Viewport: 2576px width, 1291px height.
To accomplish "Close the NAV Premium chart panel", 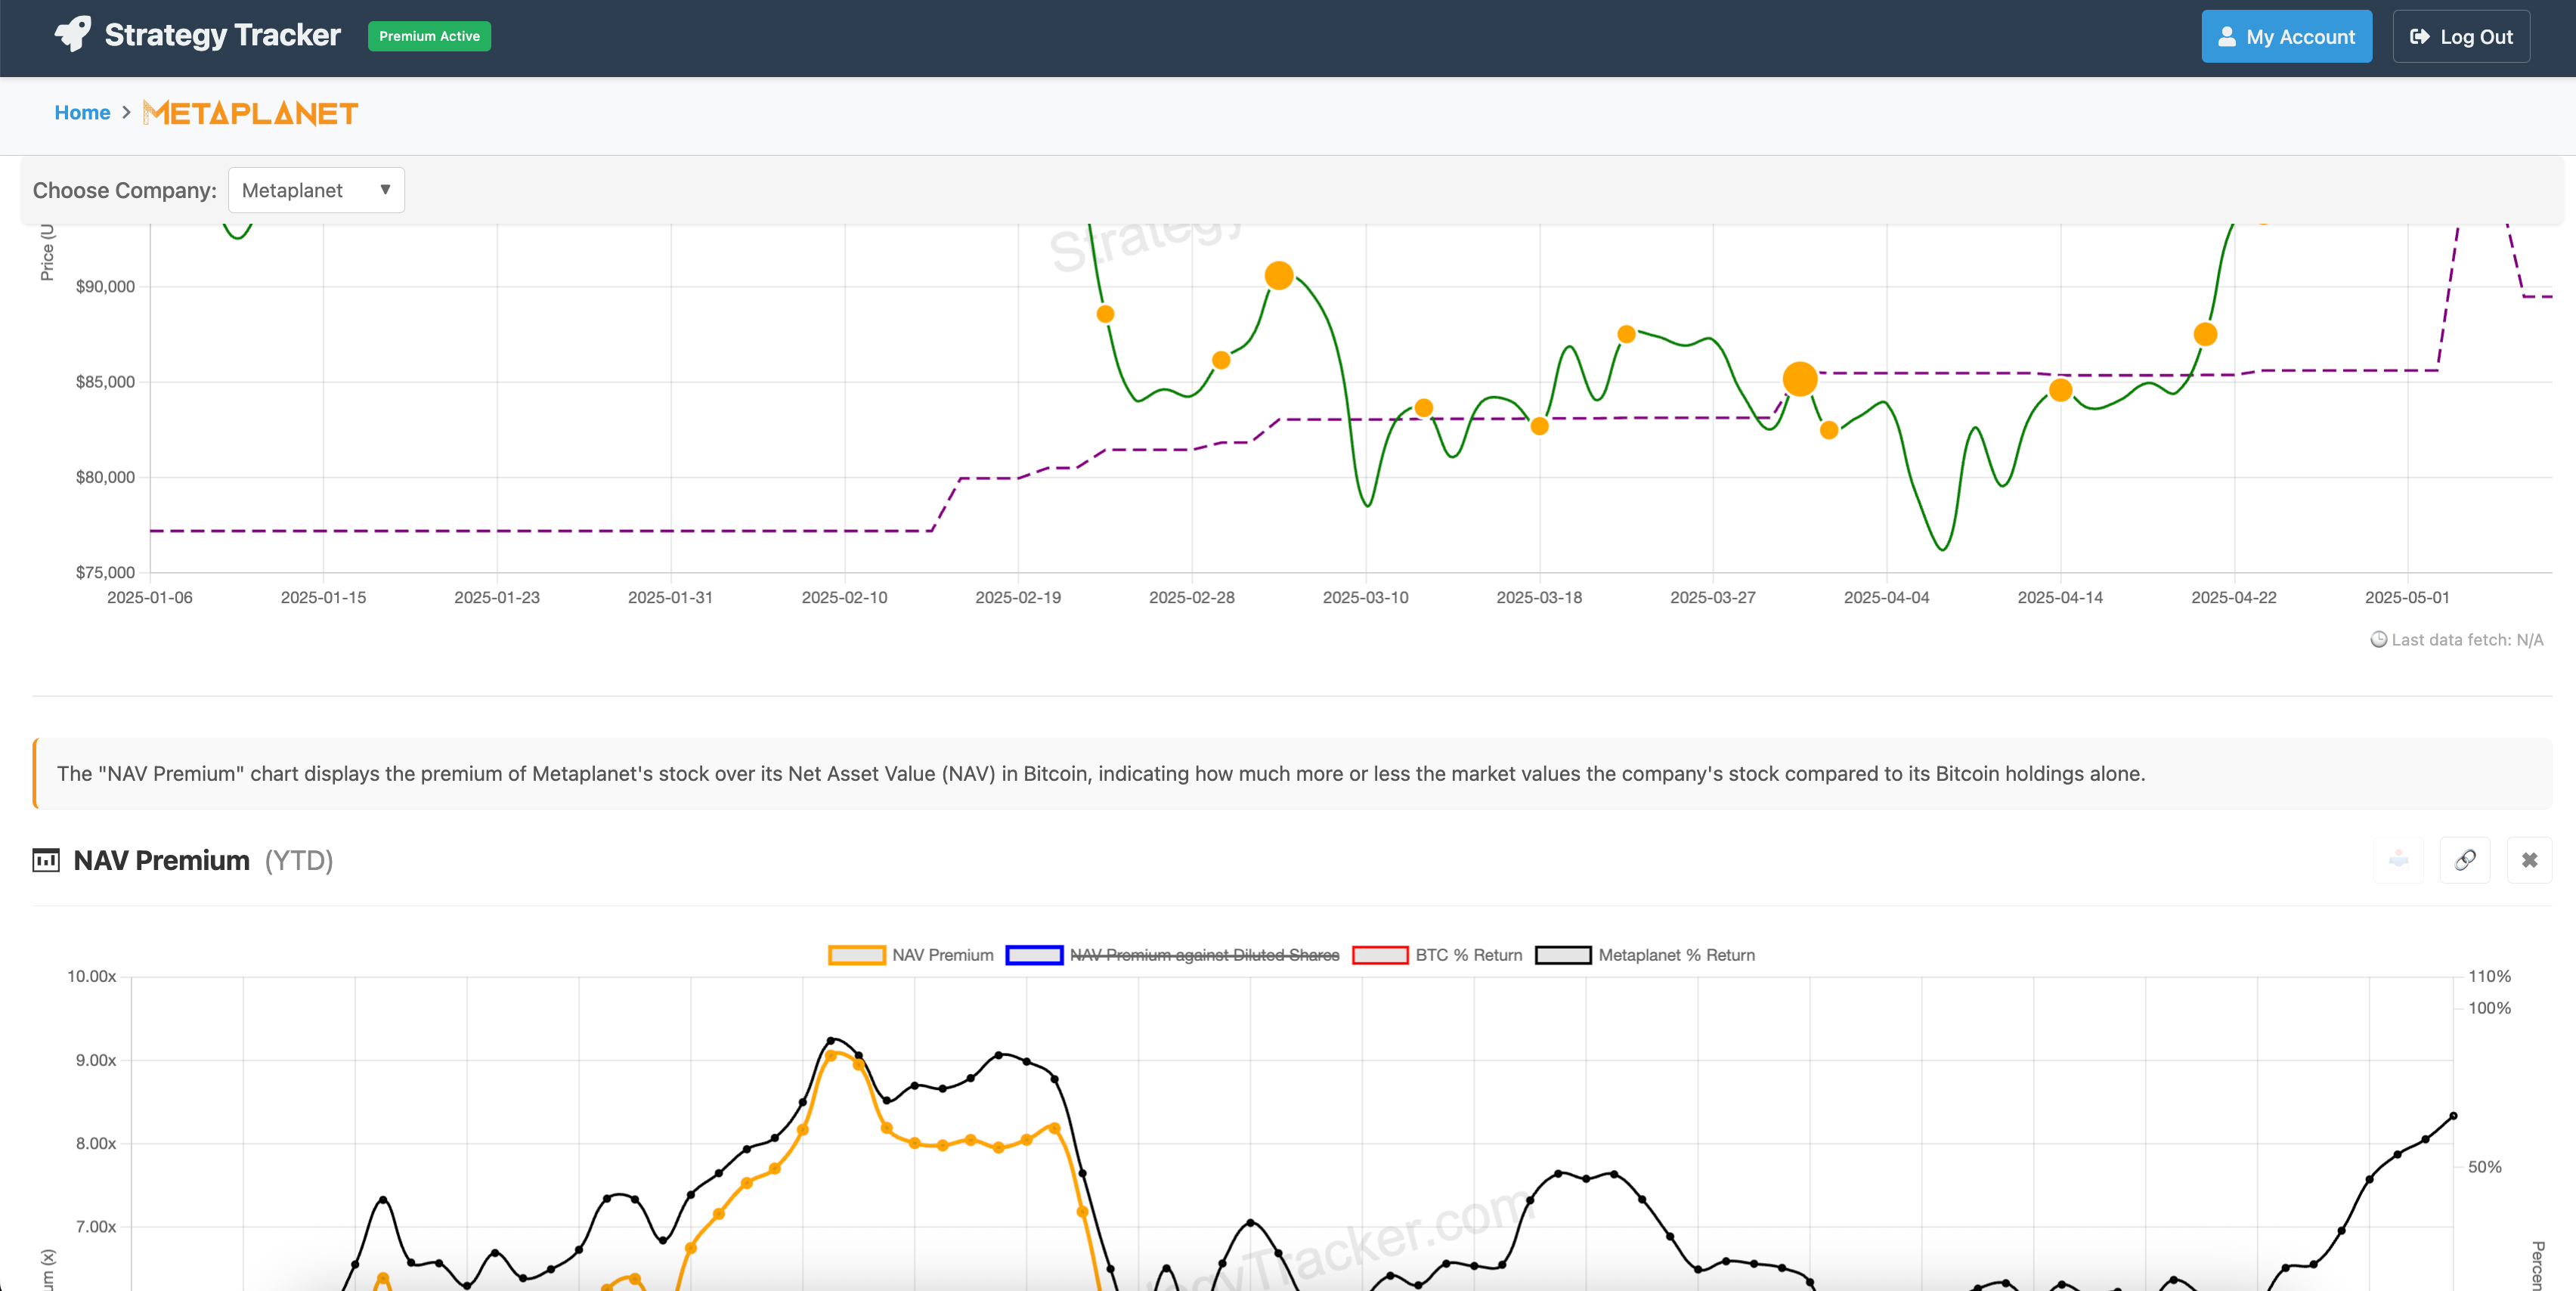I will [2529, 860].
